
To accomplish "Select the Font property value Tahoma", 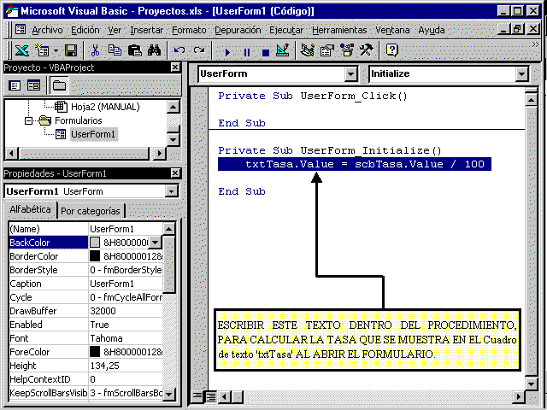I will click(x=126, y=338).
